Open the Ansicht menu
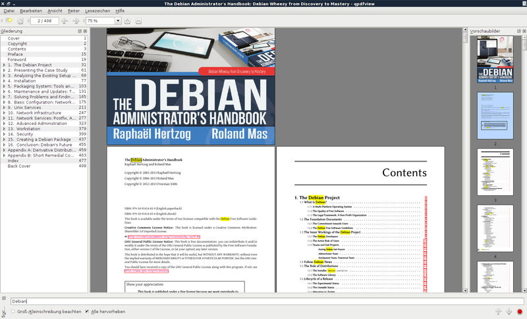The width and height of the screenshot is (527, 319). [x=55, y=11]
